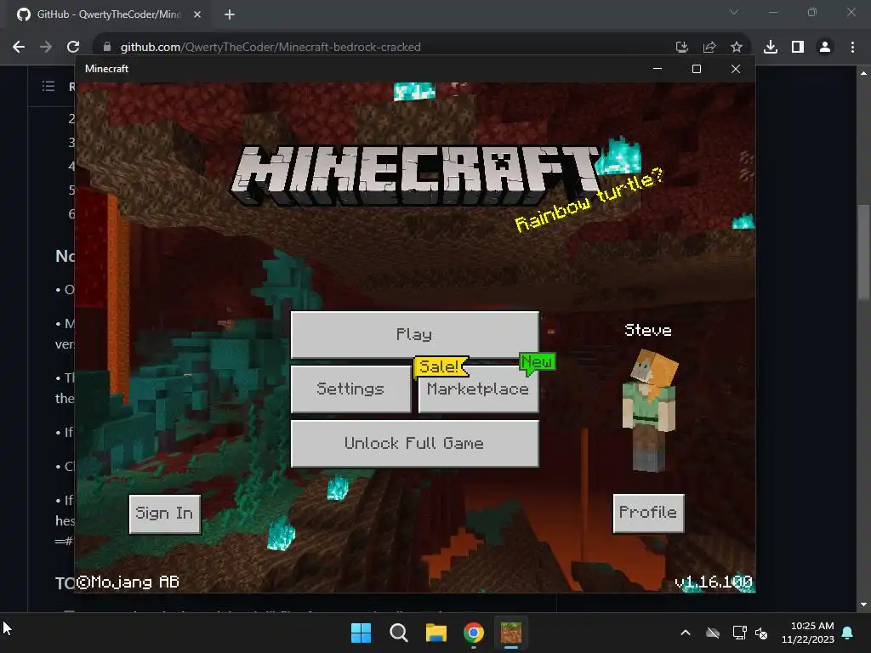This screenshot has height=653, width=871.
Task: Open the clock showing 10:25 AM
Action: pos(808,633)
